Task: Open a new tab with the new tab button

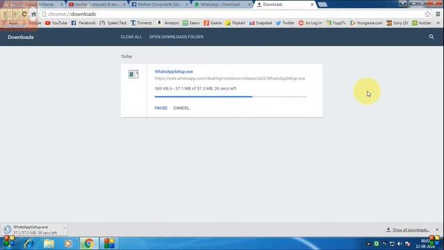Action: pyautogui.click(x=322, y=4)
